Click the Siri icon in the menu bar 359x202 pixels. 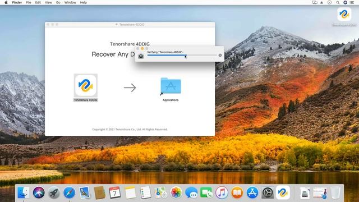tap(346, 2)
